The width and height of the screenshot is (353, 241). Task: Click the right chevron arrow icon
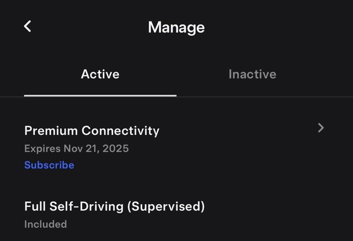(321, 128)
